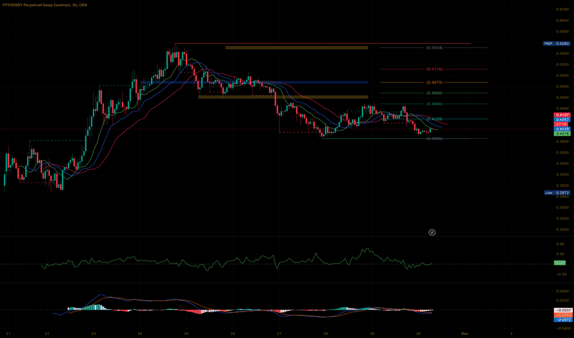
Task: Select the upper yellow zone rectangle near 0.55
Action: pos(296,47)
